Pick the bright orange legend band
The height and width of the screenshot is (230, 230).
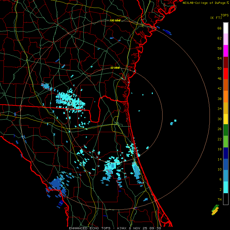click(226, 97)
